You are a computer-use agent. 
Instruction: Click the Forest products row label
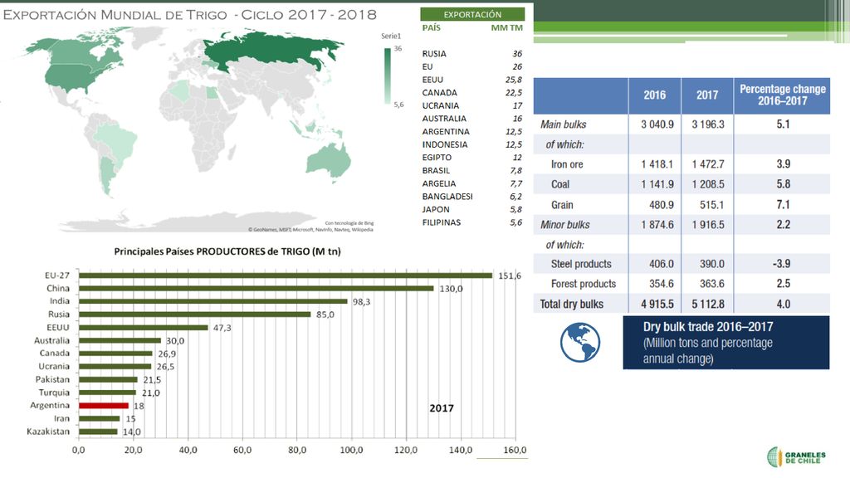(584, 284)
